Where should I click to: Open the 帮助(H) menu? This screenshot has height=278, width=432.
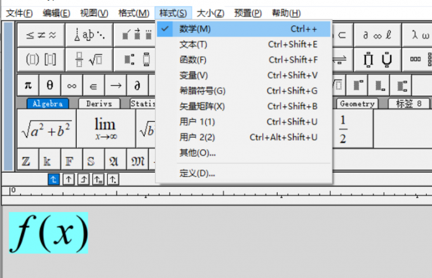click(x=287, y=13)
